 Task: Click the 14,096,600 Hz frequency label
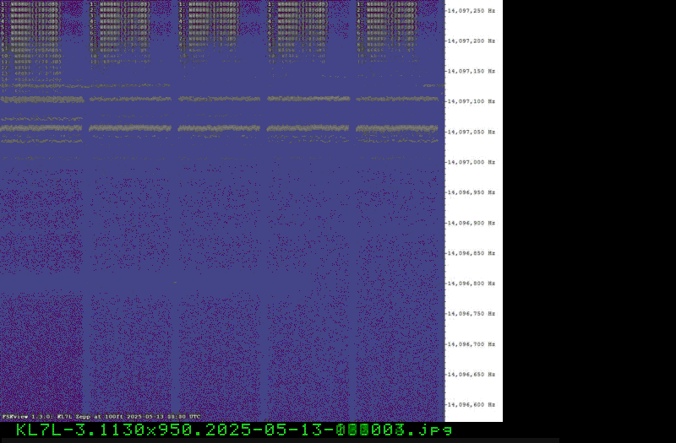click(472, 405)
